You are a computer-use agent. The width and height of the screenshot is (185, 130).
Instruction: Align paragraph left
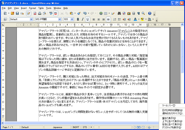point(94,19)
